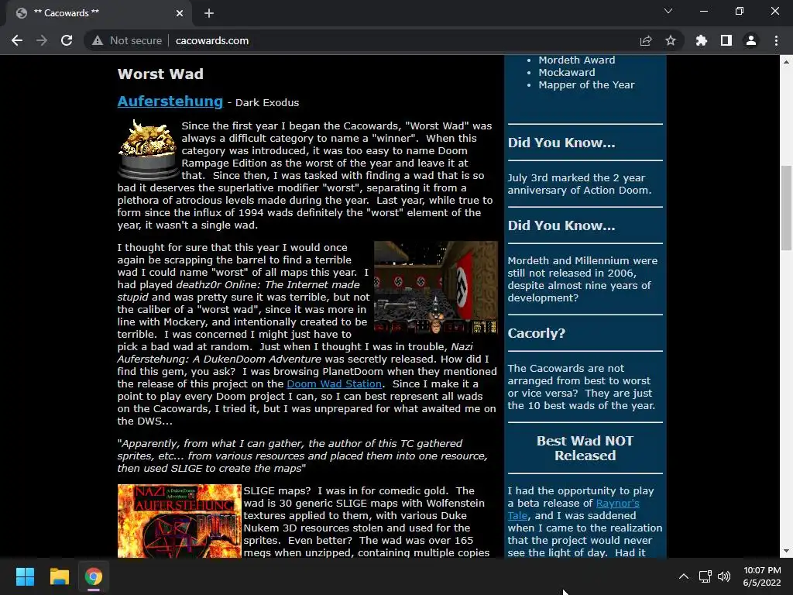793x595 pixels.
Task: Click the Nazi Auferstehung title image
Action: click(179, 521)
